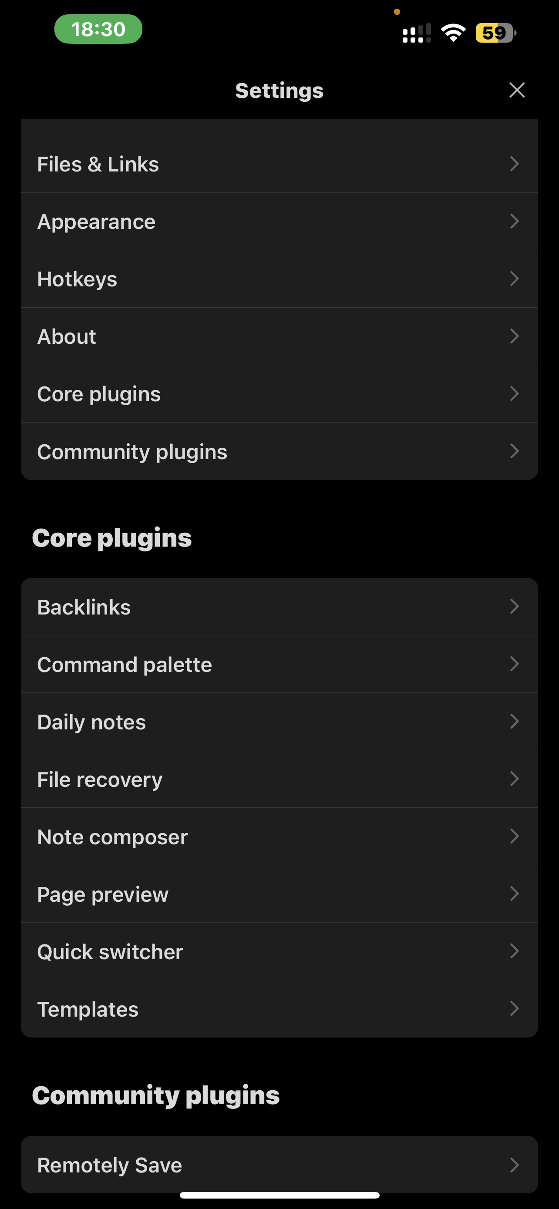Viewport: 559px width, 1209px height.
Task: View the About section
Action: pos(279,336)
